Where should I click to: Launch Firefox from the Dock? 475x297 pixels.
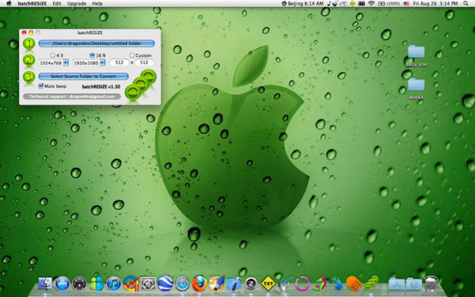coord(199,284)
